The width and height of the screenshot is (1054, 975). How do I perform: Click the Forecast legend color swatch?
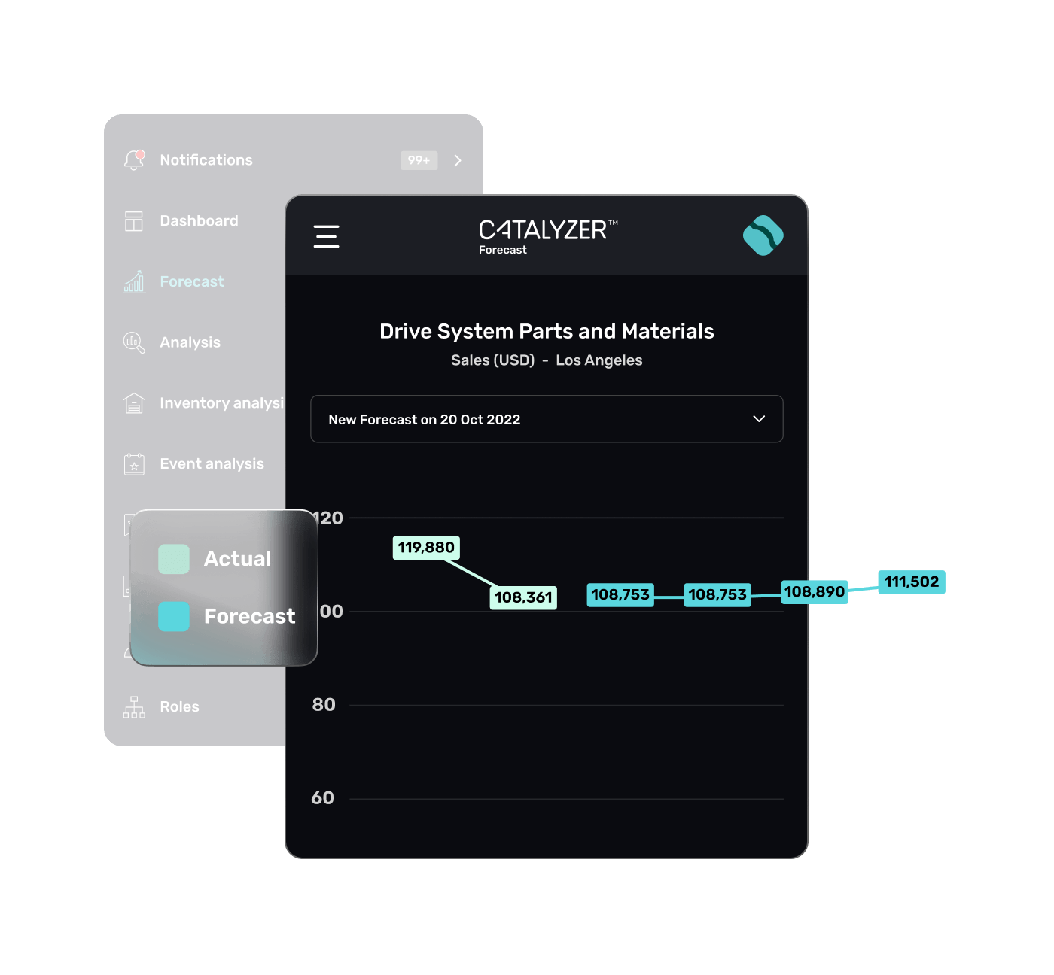[x=174, y=616]
